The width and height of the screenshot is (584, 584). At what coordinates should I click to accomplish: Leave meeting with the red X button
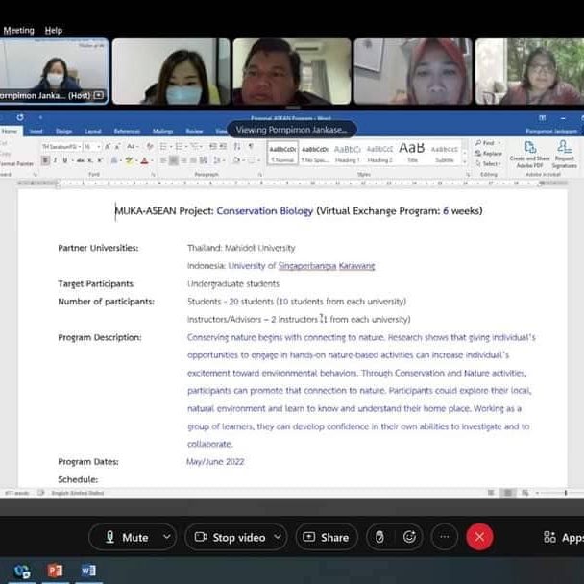[x=479, y=537]
